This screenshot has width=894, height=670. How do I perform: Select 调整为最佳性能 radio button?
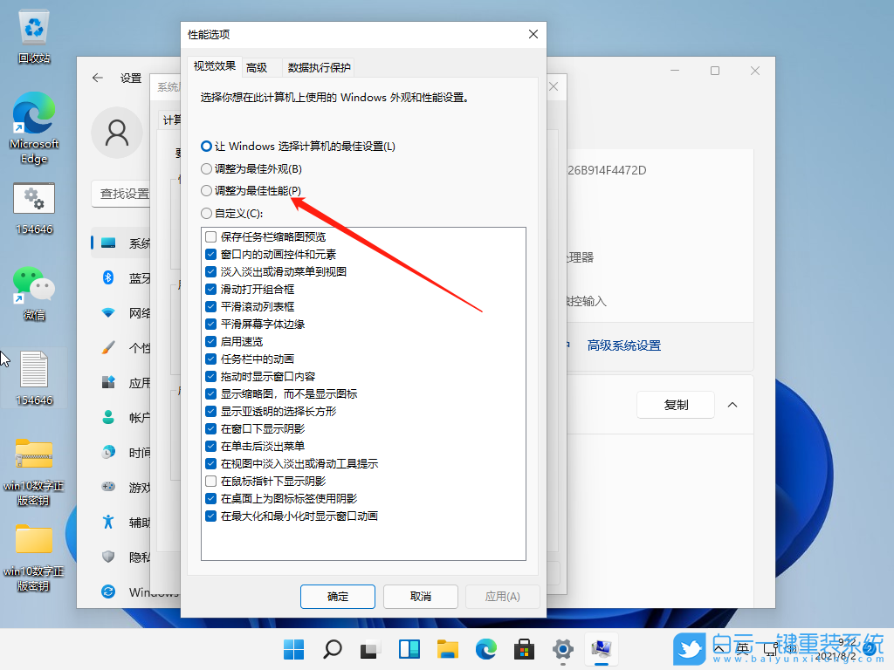(206, 190)
